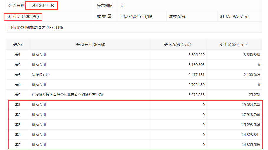Select the 卖3 机构专用 row name

click(x=39, y=125)
